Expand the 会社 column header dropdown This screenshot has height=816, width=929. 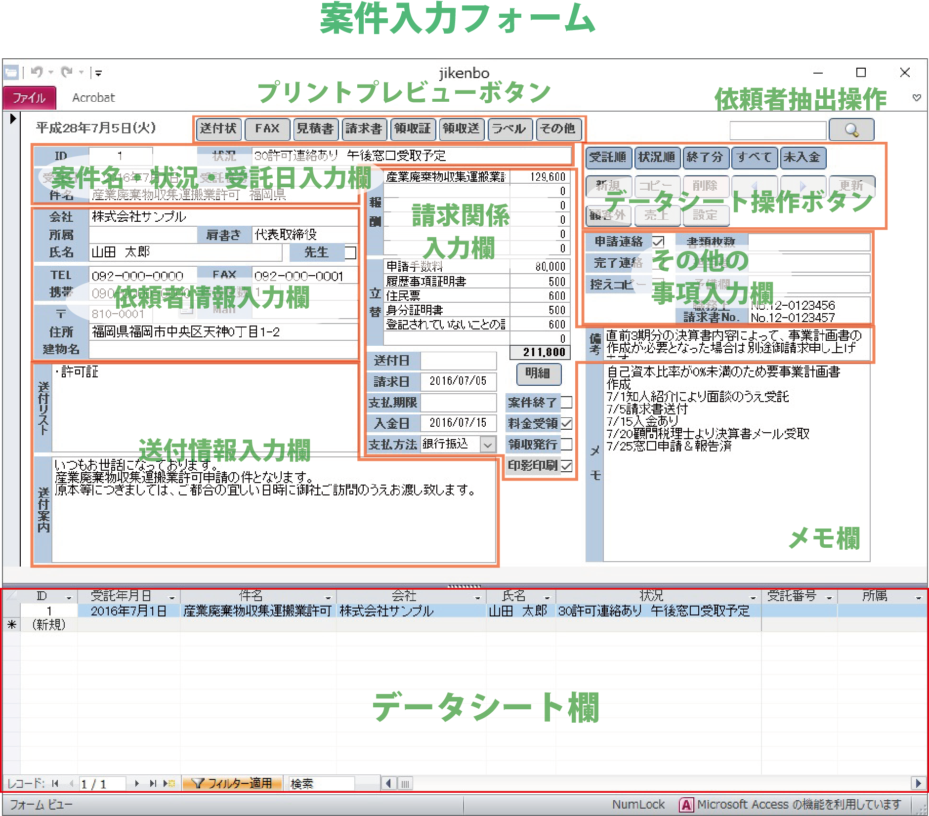477,598
